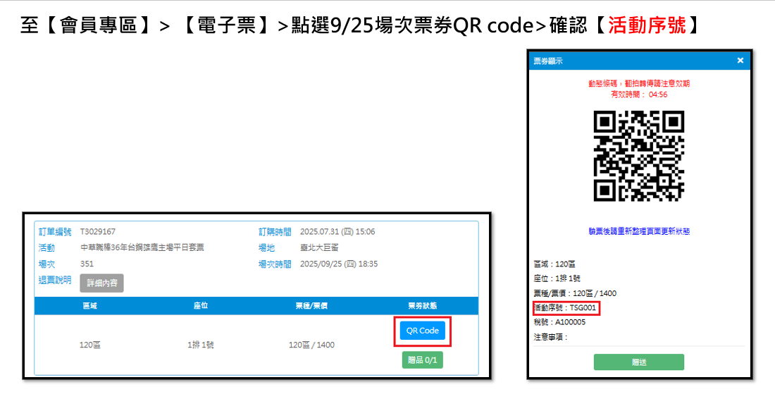The height and width of the screenshot is (418, 775).
Task: Click the 訂單編號 label
Action: [x=55, y=231]
